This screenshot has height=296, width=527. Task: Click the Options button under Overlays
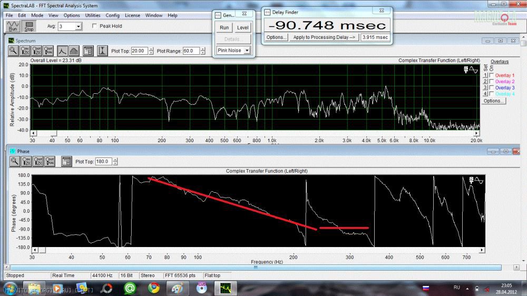click(493, 101)
